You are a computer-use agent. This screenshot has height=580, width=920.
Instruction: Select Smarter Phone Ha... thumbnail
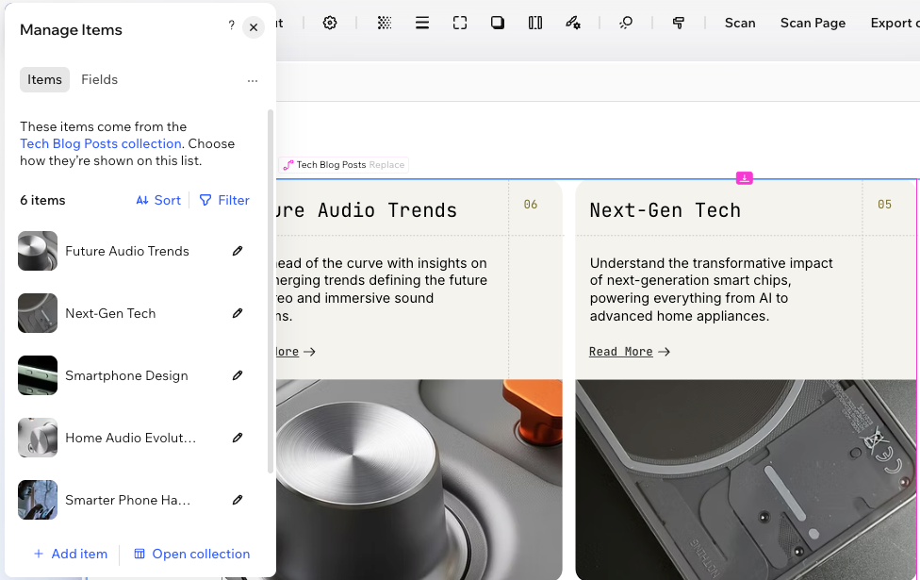[x=38, y=500]
